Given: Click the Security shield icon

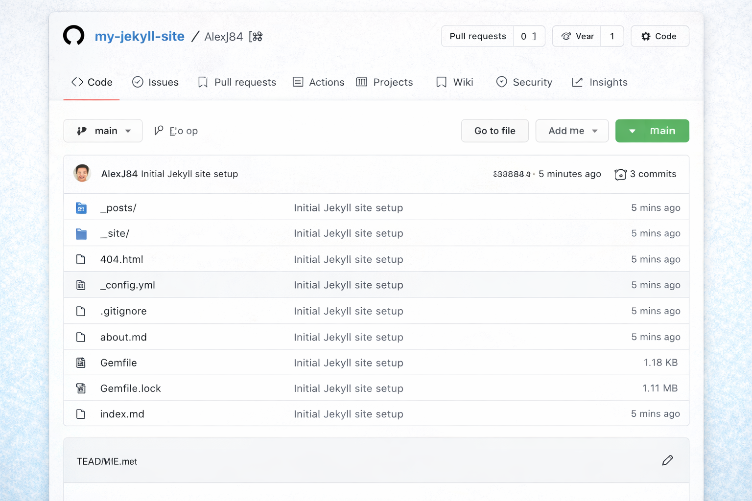Looking at the screenshot, I should pos(502,82).
